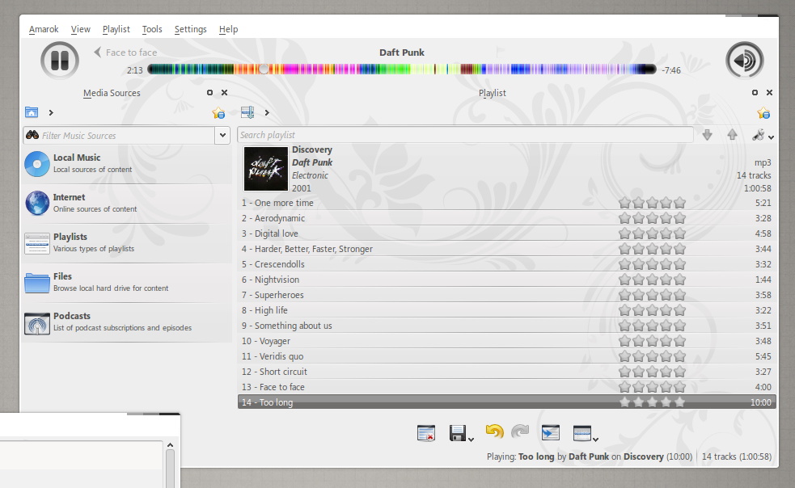Image resolution: width=795 pixels, height=488 pixels.
Task: Open the Settings menu
Action: pos(191,29)
